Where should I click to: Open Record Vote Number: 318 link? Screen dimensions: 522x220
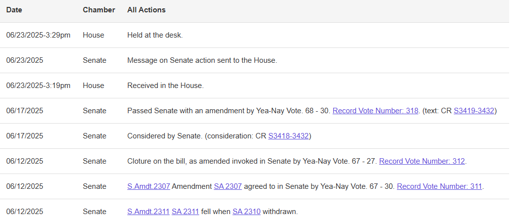tap(375, 111)
